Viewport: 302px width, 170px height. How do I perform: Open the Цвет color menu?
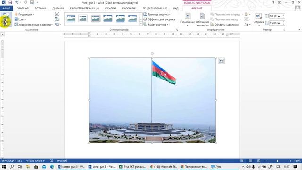pyautogui.click(x=20, y=19)
